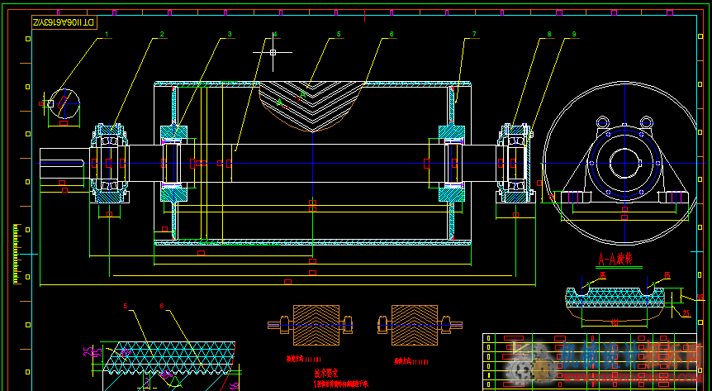Select callout number 7 label
Viewport: 712px width, 391px height.
point(474,35)
